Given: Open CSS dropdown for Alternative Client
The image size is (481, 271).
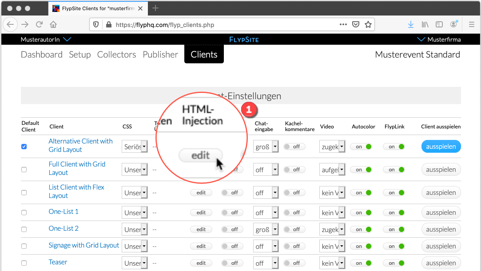Looking at the screenshot, I should tap(135, 147).
